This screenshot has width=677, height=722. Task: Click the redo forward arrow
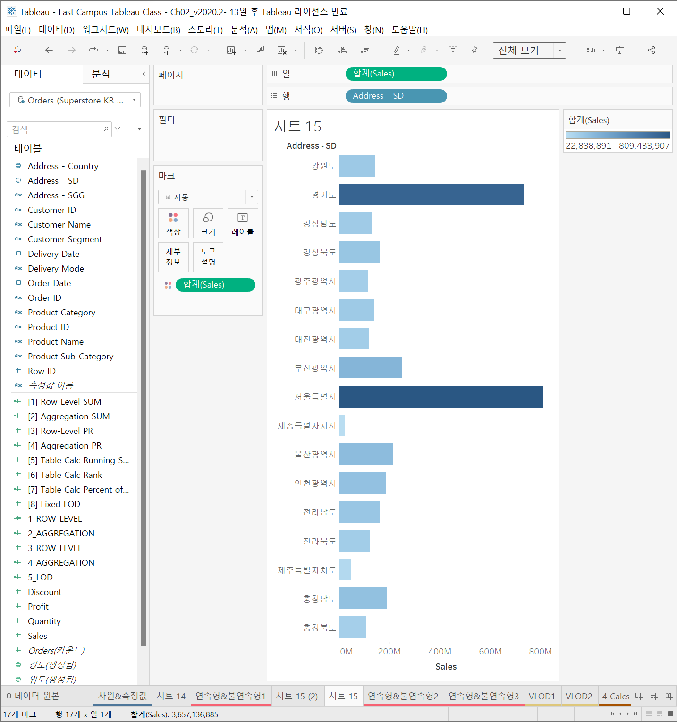[72, 50]
